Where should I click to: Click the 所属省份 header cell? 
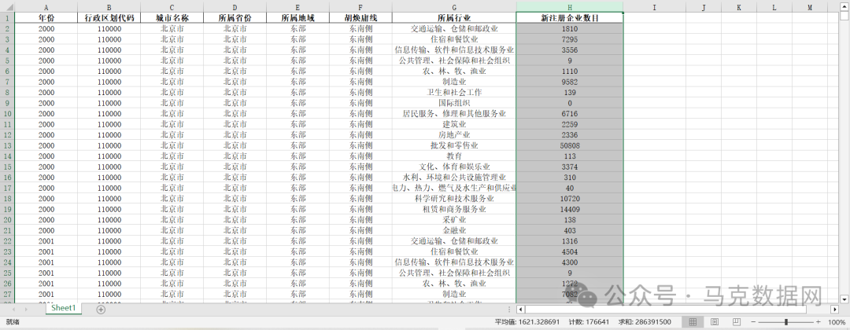(x=235, y=18)
